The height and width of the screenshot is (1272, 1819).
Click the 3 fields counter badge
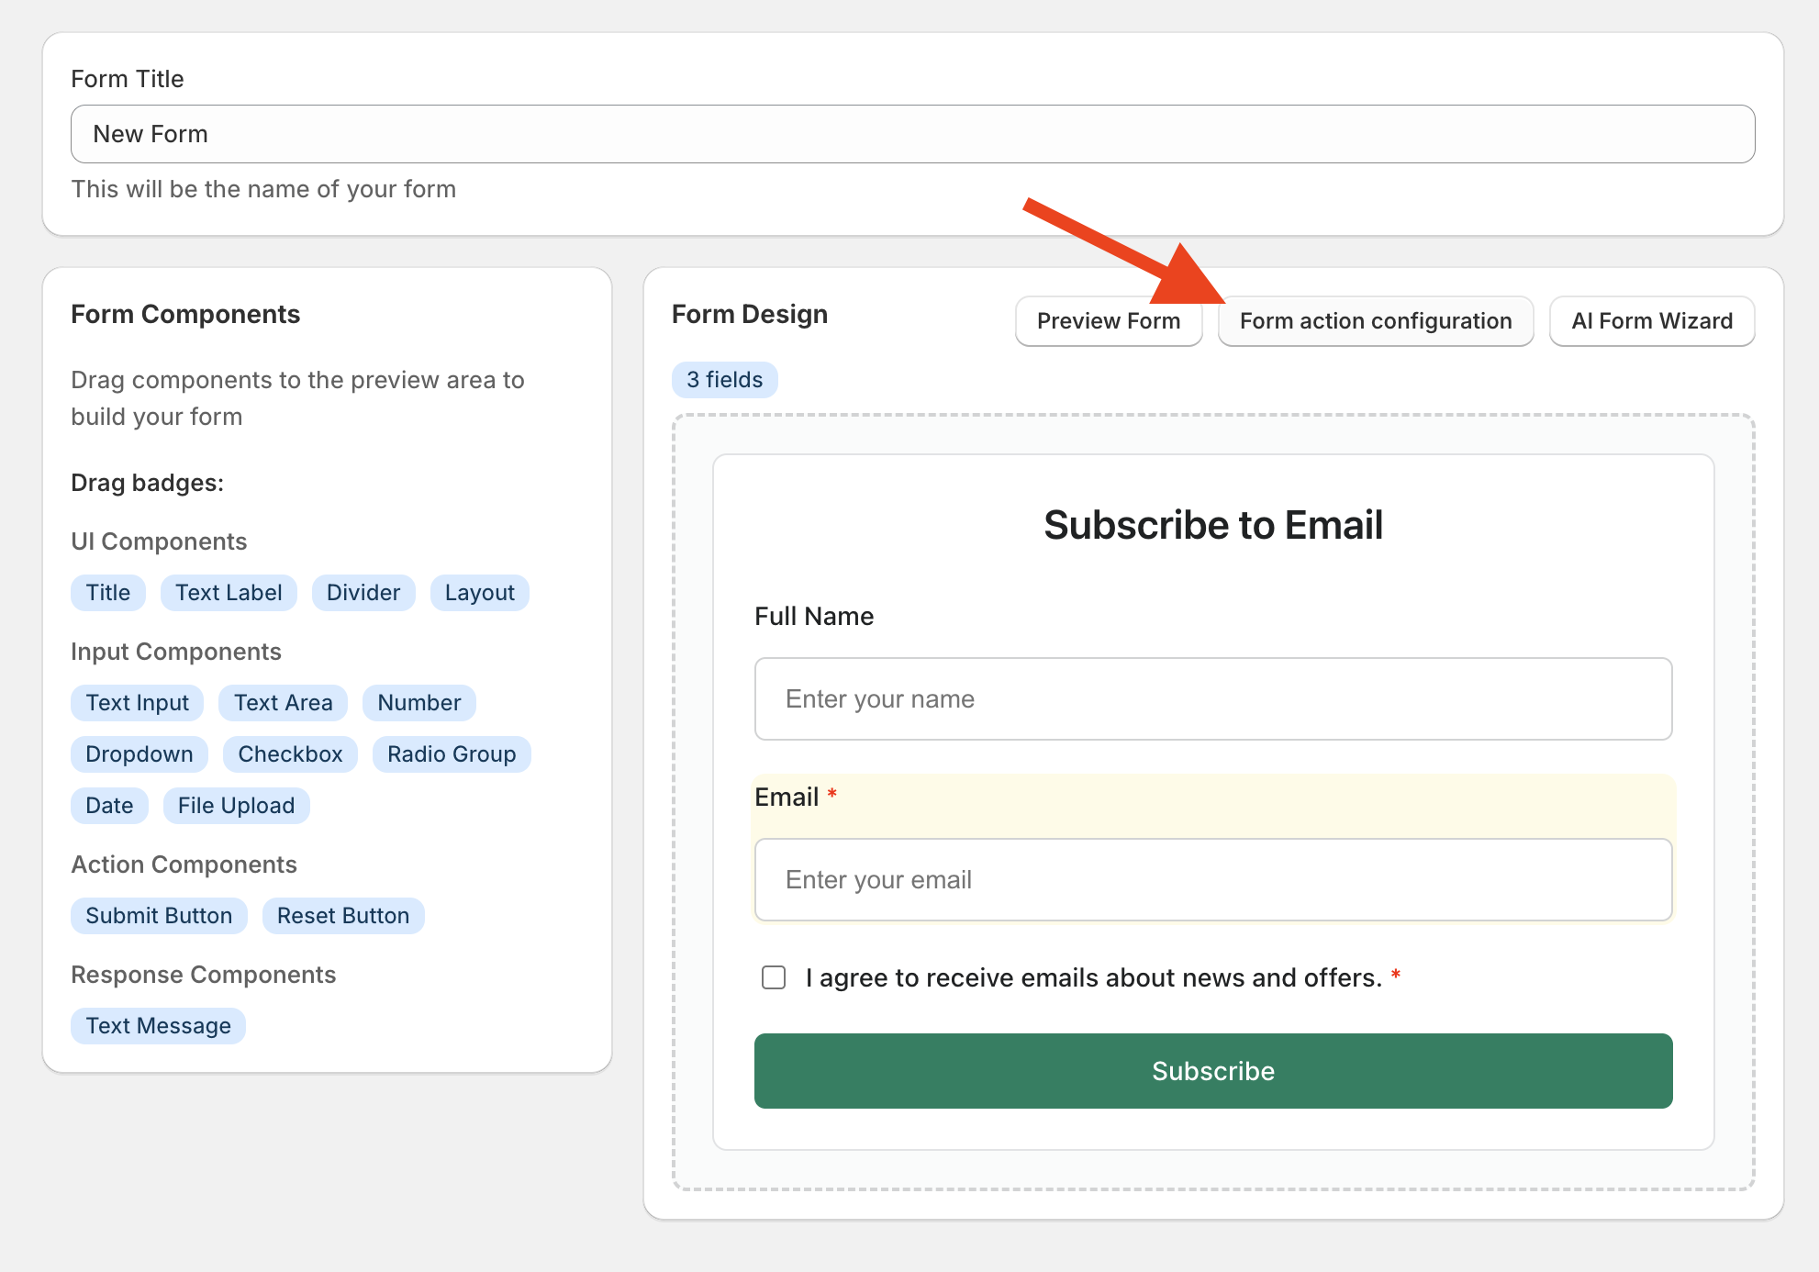point(724,380)
